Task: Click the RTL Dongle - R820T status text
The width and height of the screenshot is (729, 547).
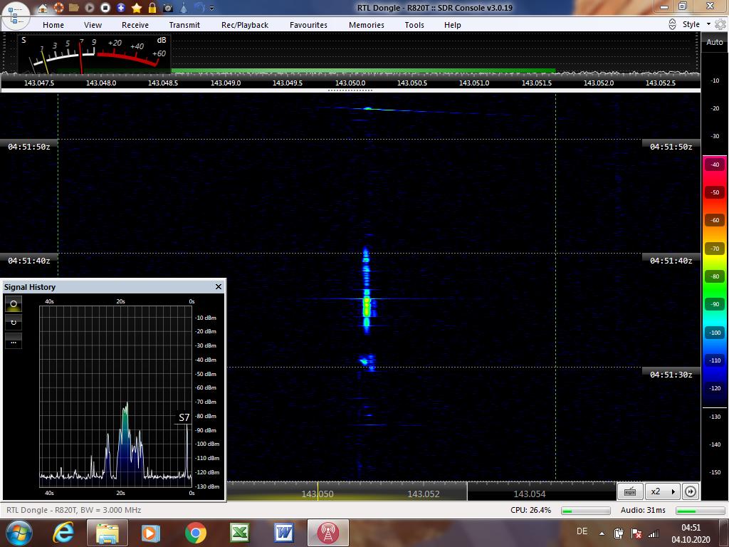Action: [73, 510]
